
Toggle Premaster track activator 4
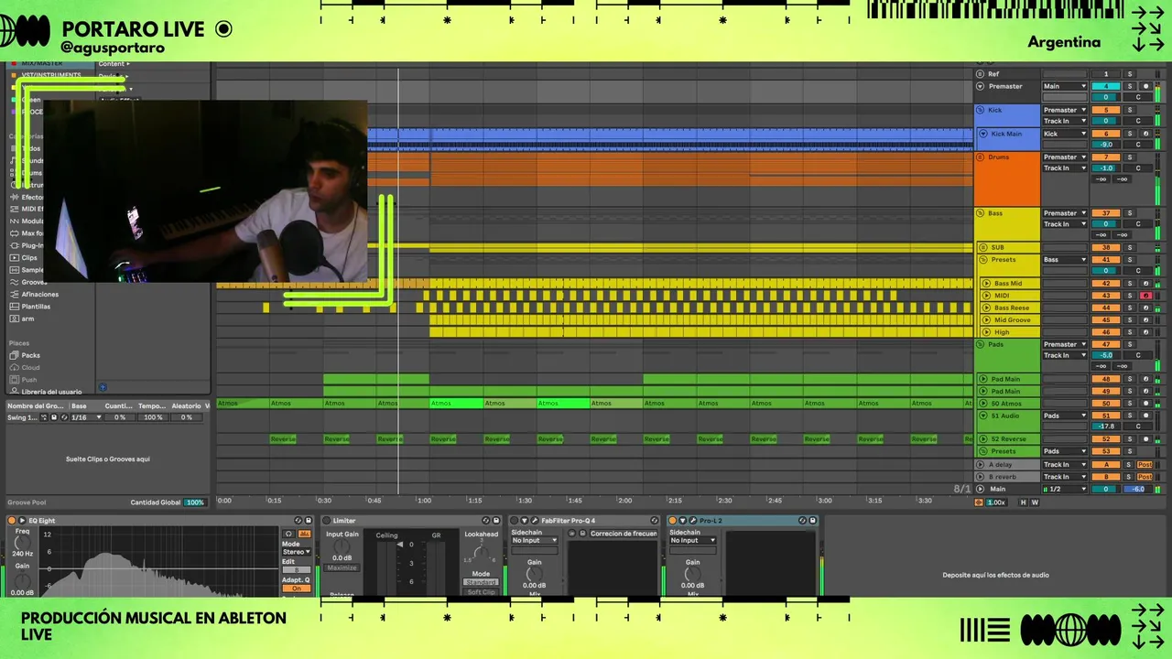(x=1106, y=86)
